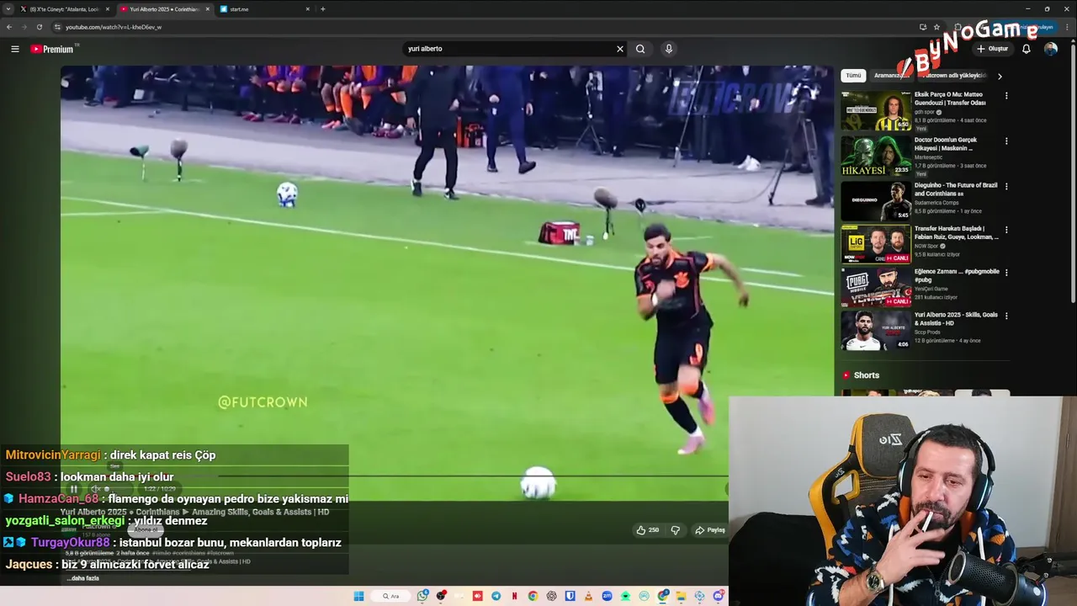This screenshot has width=1077, height=606.
Task: Open options for the Eksik Parça video
Action: (x=1006, y=96)
